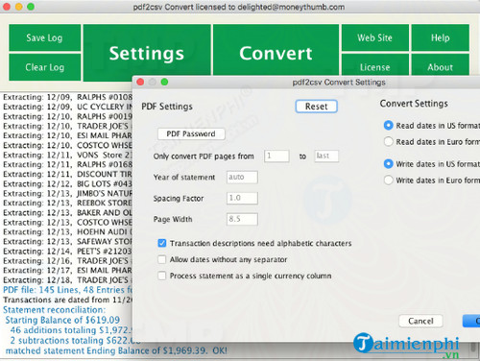Maximize the main pdf2csv window with green button
This screenshot has width=480, height=361.
(31, 7)
